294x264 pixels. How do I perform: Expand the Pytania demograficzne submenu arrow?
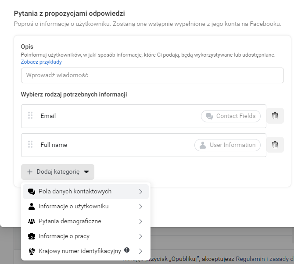click(140, 221)
